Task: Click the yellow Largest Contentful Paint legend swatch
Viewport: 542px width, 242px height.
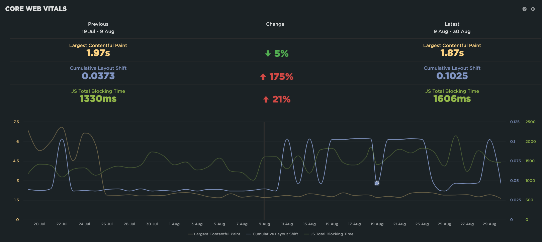Action: pyautogui.click(x=190, y=234)
